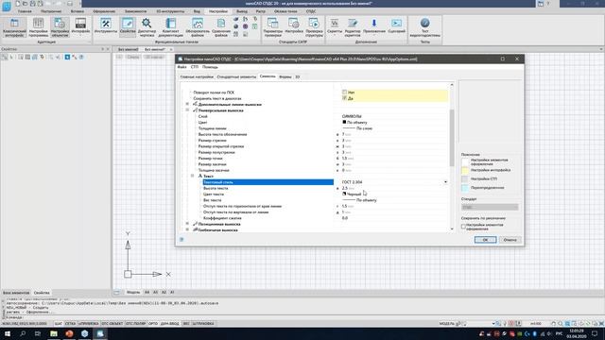
Task: Toggle ШТРИХОВКА mode in status bar
Action: pyautogui.click(x=203, y=323)
